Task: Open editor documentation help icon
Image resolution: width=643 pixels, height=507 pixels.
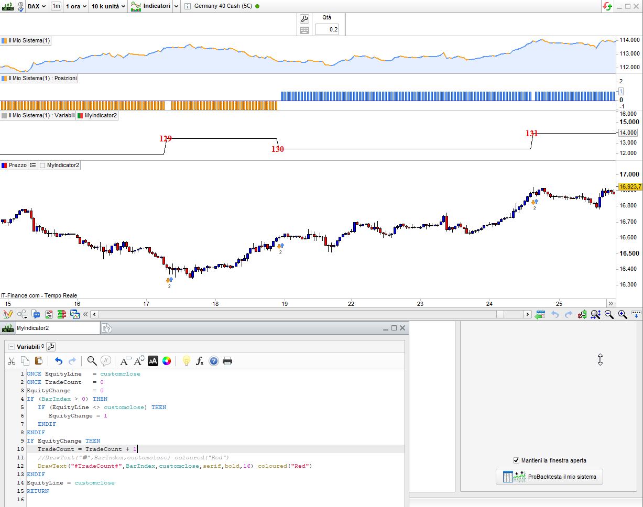Action: 106,328
